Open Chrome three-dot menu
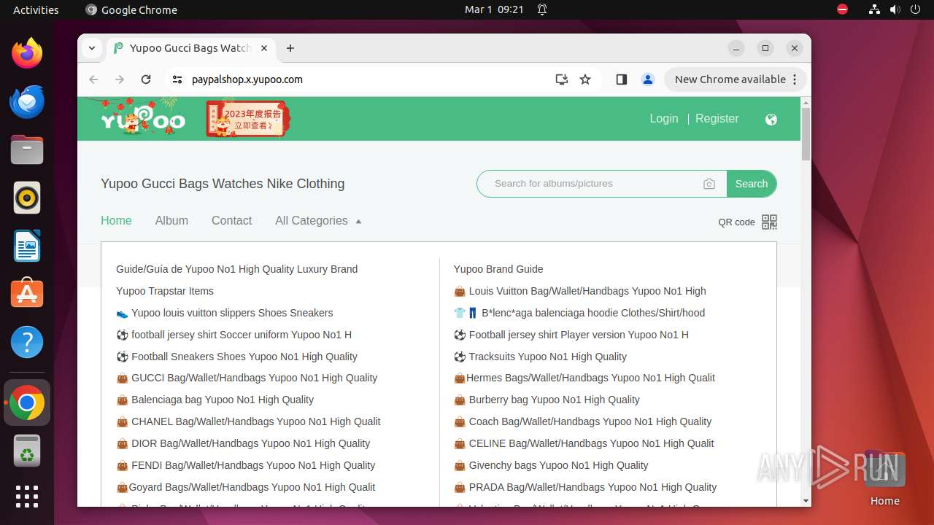This screenshot has height=525, width=934. point(795,79)
